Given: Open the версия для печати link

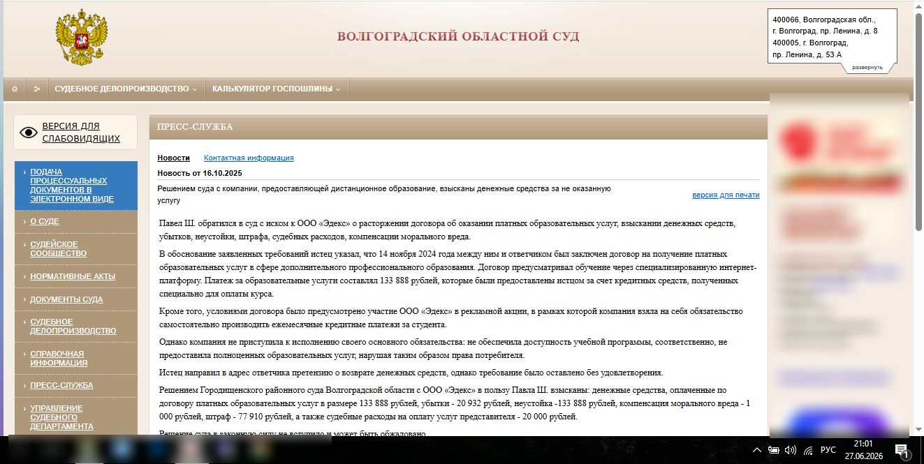Looking at the screenshot, I should click(x=726, y=195).
